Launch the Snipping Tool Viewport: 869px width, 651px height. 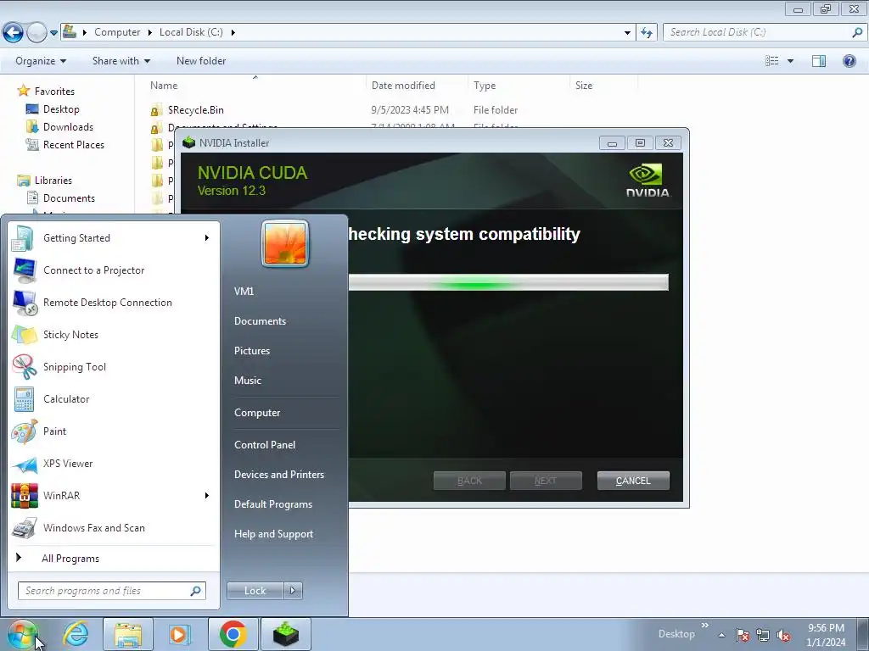click(x=114, y=366)
